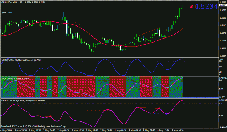Image resolution: width=227 pixels, height=132 pixels.
Task: Click the 8 May 12:30 time label
Action: [x=163, y=130]
